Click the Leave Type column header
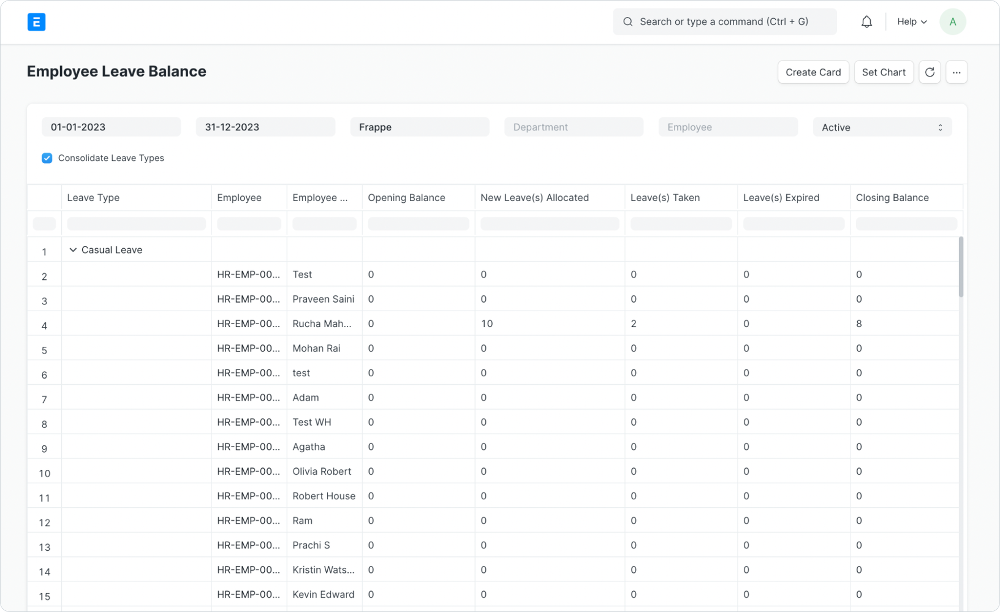This screenshot has height=612, width=1000. tap(136, 198)
